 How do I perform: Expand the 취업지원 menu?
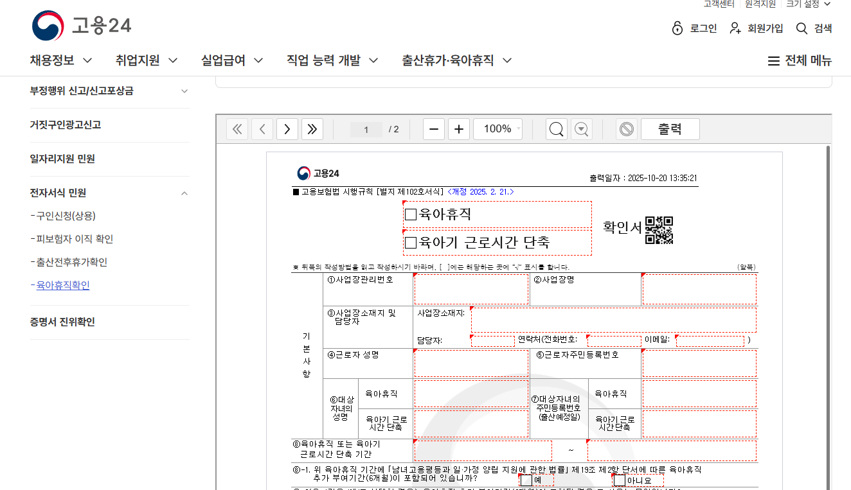point(147,60)
